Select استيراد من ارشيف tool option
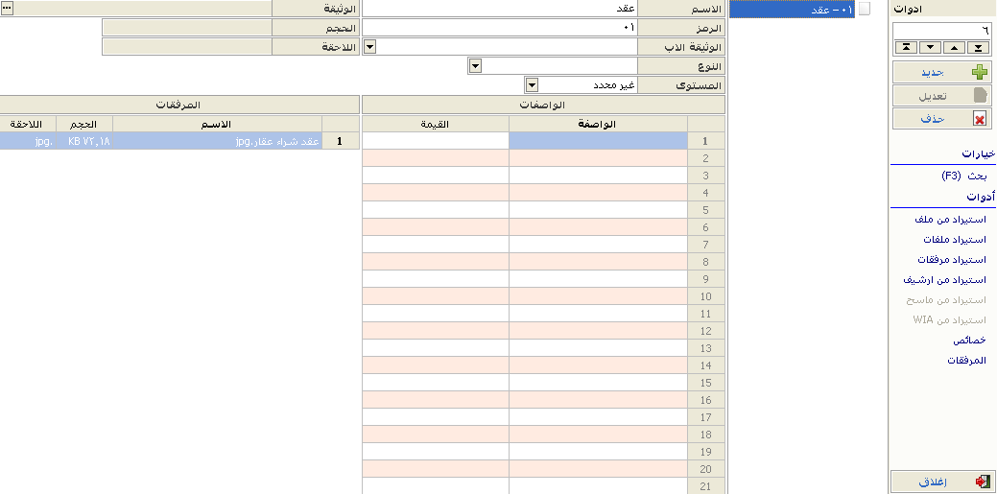This screenshot has width=997, height=494. (x=944, y=280)
